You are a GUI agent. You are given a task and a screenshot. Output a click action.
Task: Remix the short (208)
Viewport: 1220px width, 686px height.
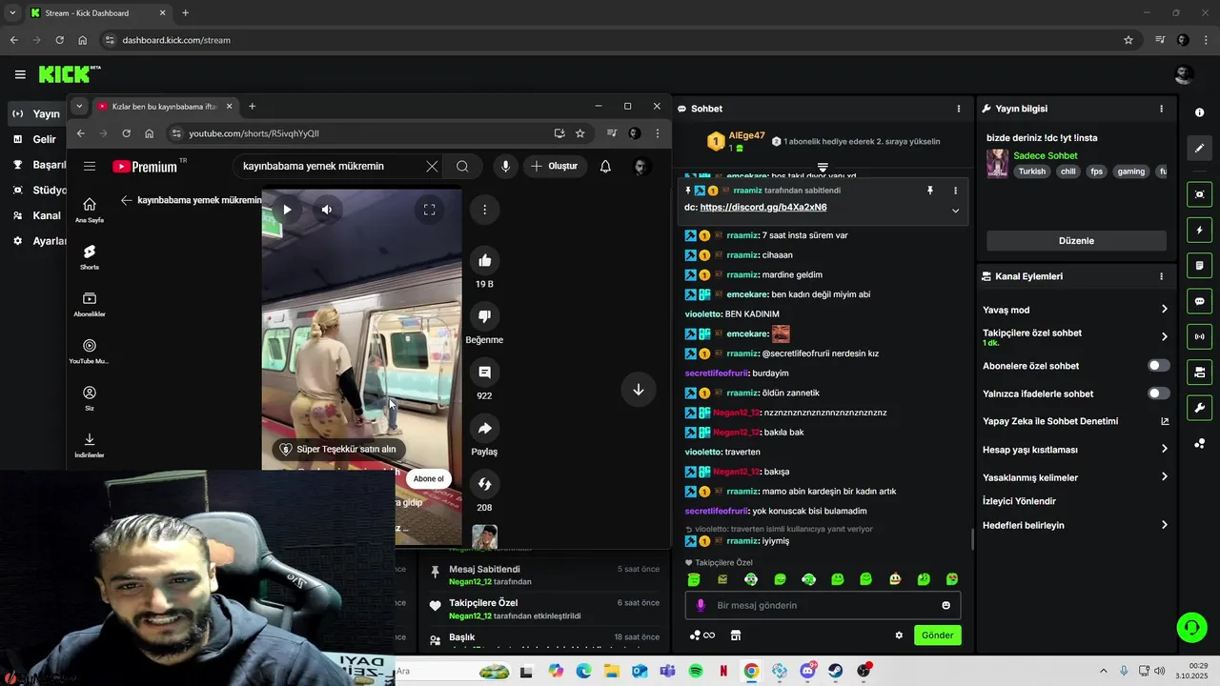pyautogui.click(x=484, y=485)
